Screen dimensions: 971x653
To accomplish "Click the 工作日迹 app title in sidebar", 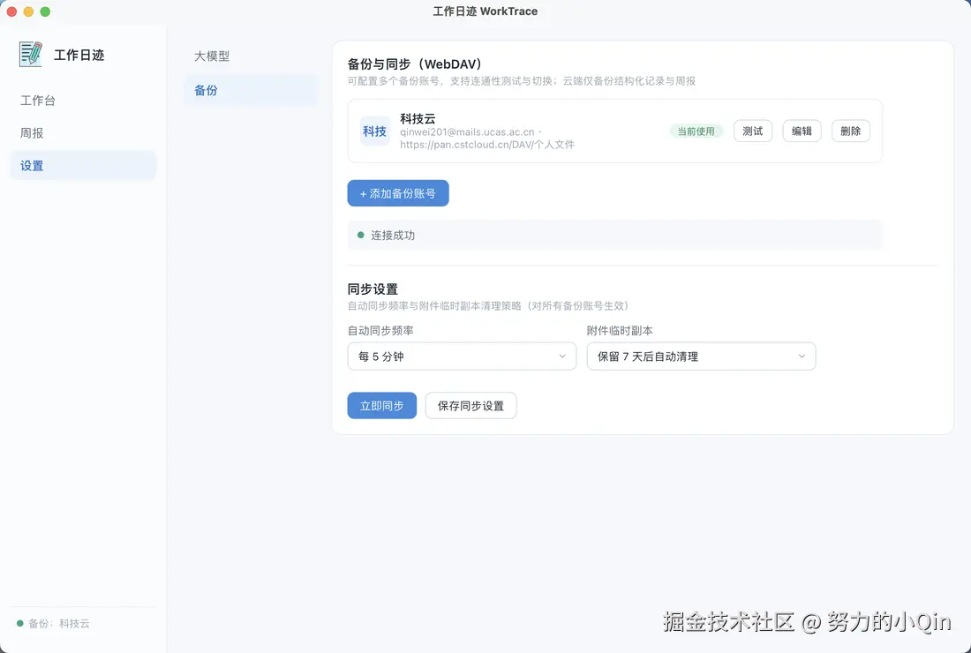I will (79, 55).
